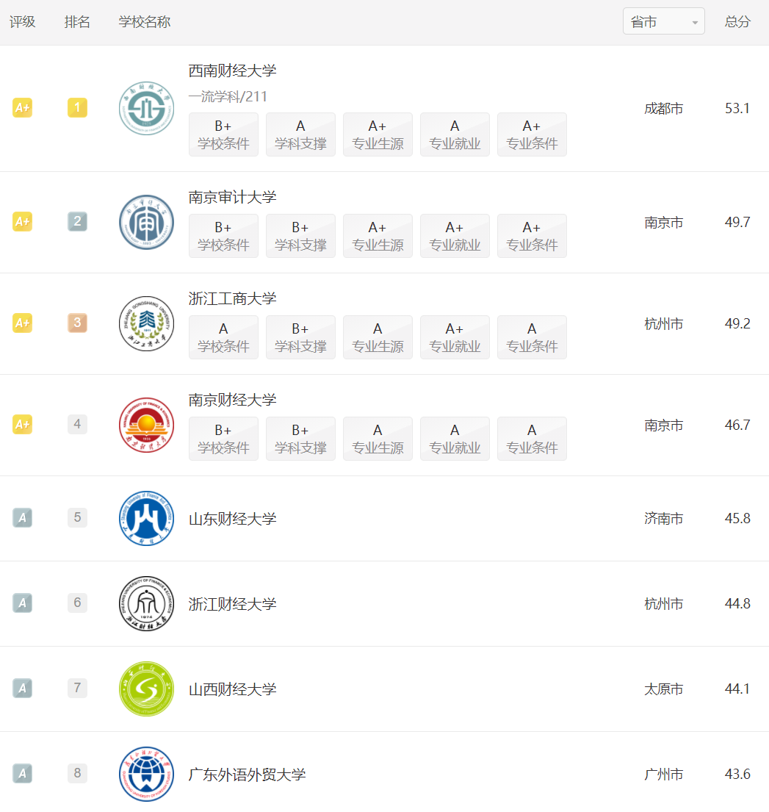Select 南京审计大学's A+ 专业就业 tag

455,236
